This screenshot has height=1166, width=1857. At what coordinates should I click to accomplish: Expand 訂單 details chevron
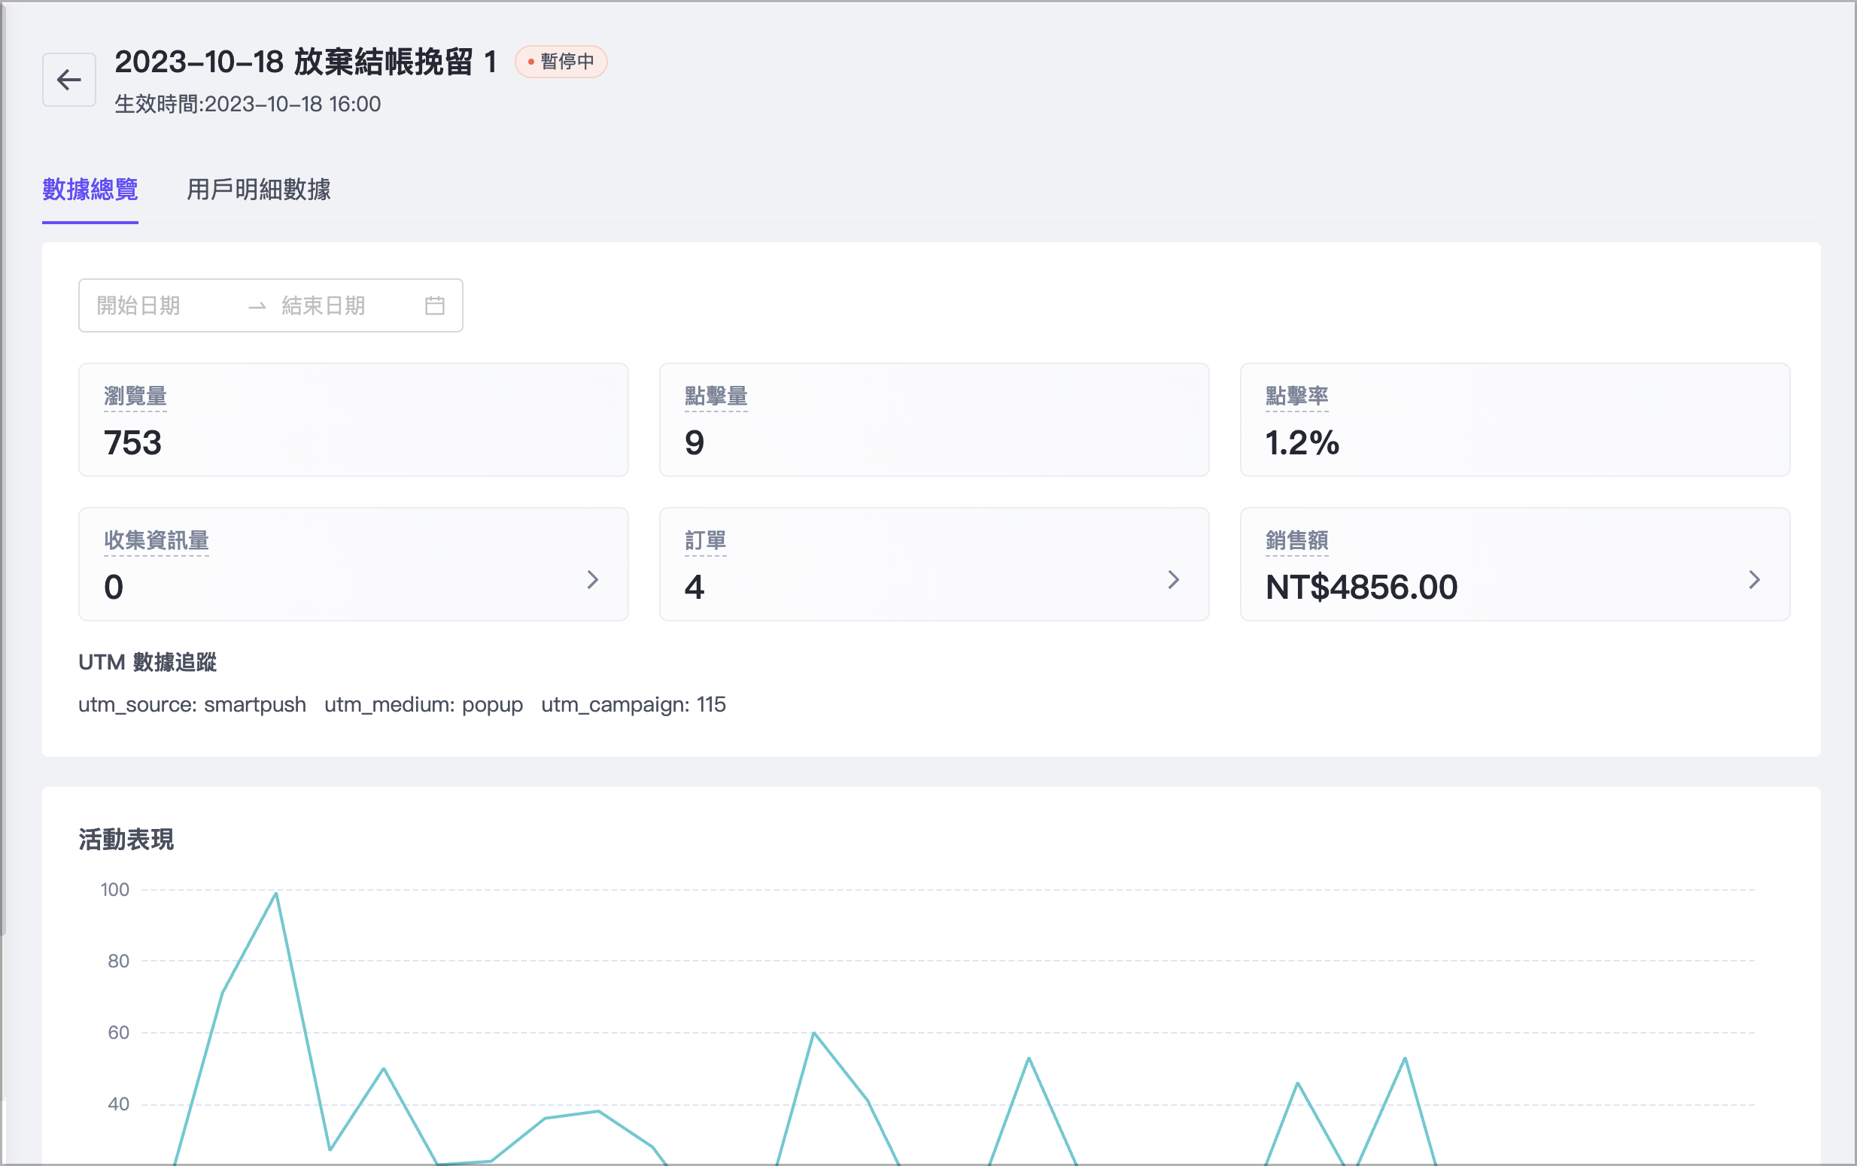pos(1173,579)
